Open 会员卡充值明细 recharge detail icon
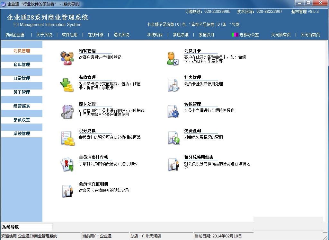Image resolution: width=329 pixels, height=240 pixels. coord(67,191)
